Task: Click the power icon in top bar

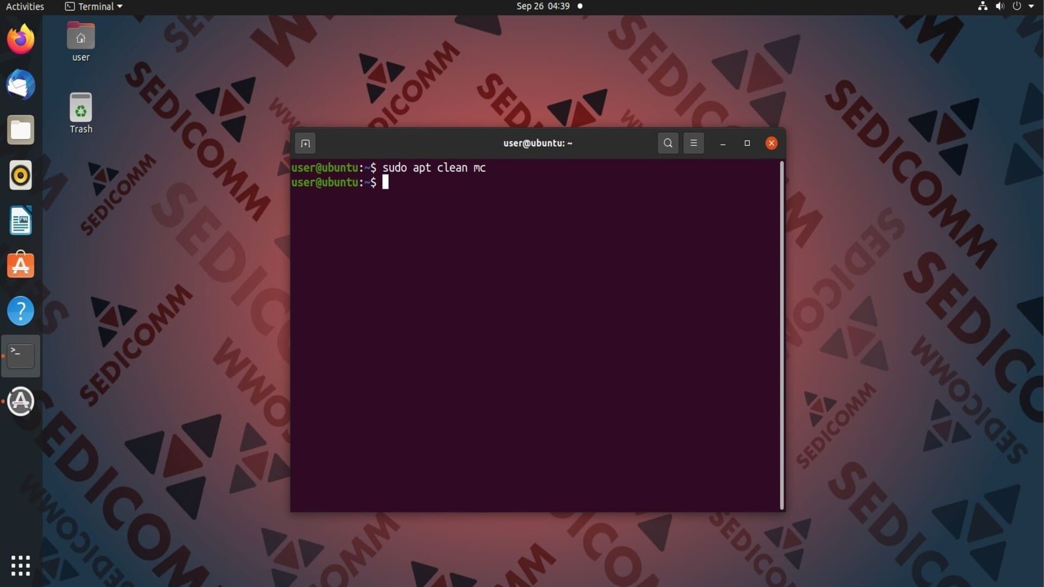Action: click(x=1016, y=7)
